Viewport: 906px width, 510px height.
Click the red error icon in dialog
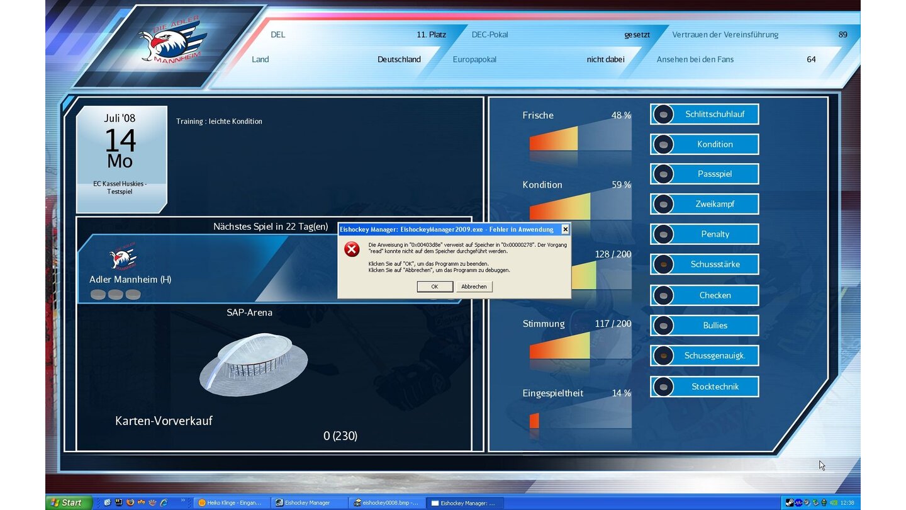pos(352,249)
